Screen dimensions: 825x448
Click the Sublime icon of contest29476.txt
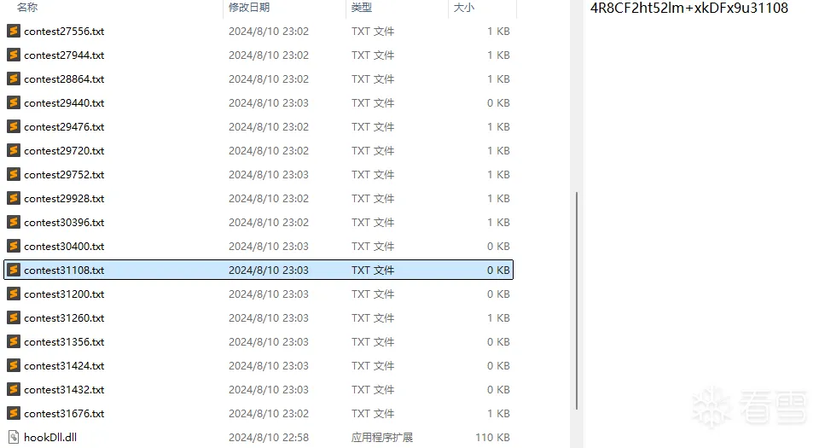click(x=14, y=127)
